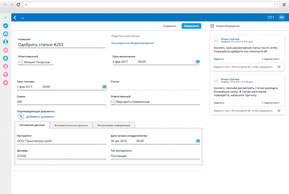The width and height of the screenshot is (289, 194).
Task: Click the AD user avatar
Action: [x=281, y=18]
